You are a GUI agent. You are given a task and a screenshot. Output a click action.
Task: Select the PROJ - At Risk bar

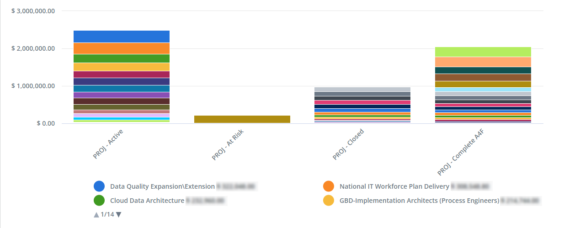[x=242, y=119]
